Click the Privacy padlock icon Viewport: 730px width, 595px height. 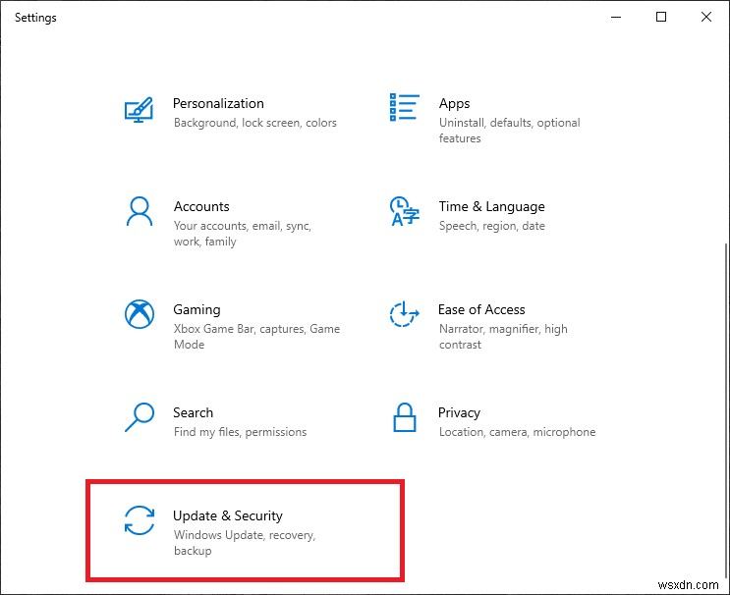(404, 417)
